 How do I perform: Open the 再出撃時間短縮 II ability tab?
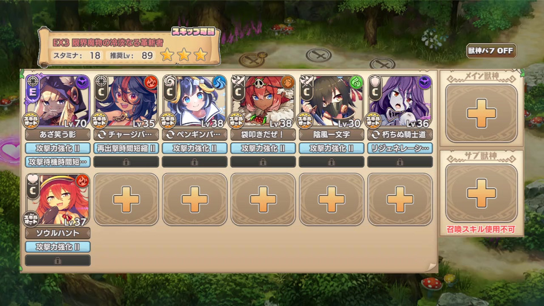pyautogui.click(x=126, y=148)
